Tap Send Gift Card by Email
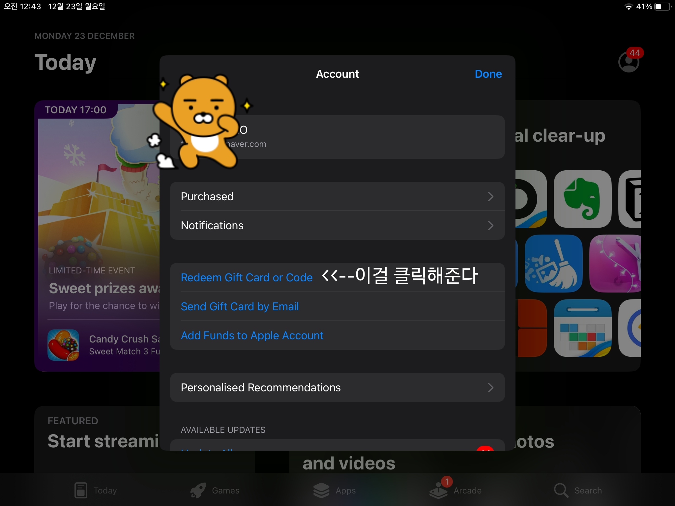This screenshot has width=675, height=506. click(240, 306)
